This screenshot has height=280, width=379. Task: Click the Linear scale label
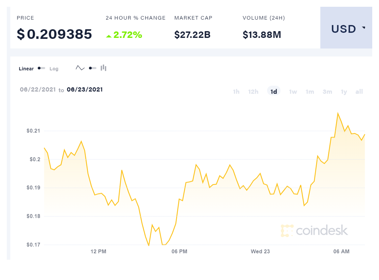point(26,69)
